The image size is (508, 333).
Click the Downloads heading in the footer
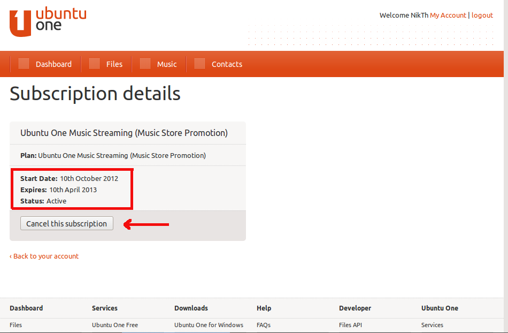[191, 308]
